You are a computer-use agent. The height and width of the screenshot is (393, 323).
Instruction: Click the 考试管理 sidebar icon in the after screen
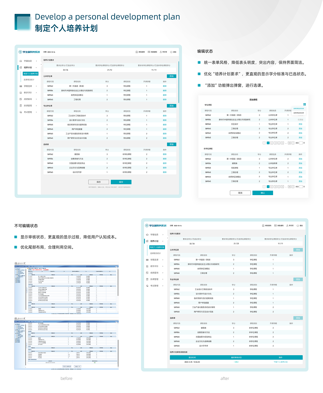pos(147,286)
